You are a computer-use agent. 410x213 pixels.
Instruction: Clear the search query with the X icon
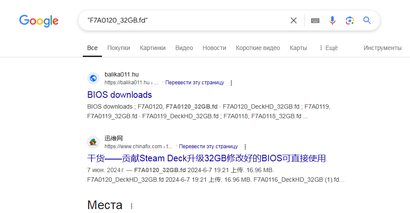point(294,20)
